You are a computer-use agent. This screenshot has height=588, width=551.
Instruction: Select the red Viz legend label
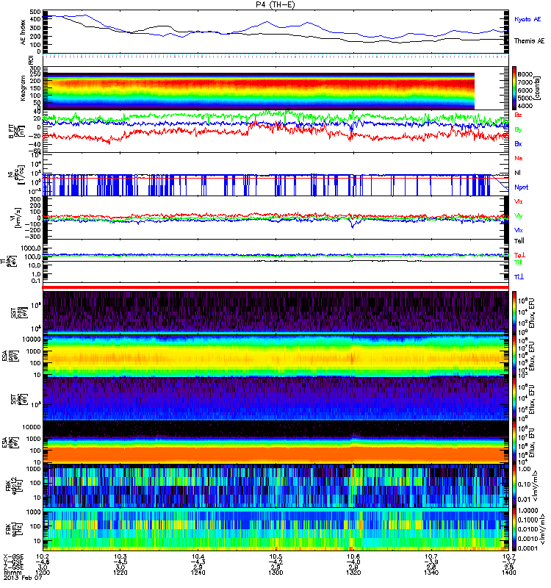[519, 201]
